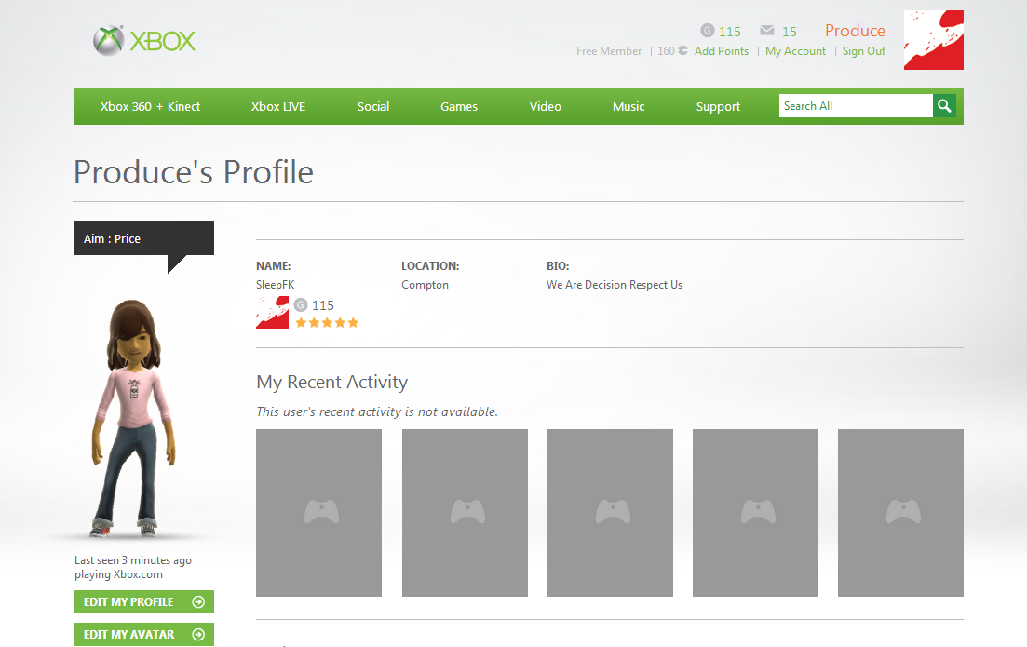1027x647 pixels.
Task: Open the Music menu
Action: (628, 106)
